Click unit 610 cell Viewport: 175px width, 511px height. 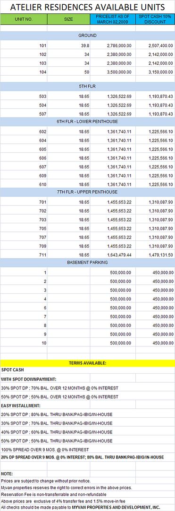point(24,185)
